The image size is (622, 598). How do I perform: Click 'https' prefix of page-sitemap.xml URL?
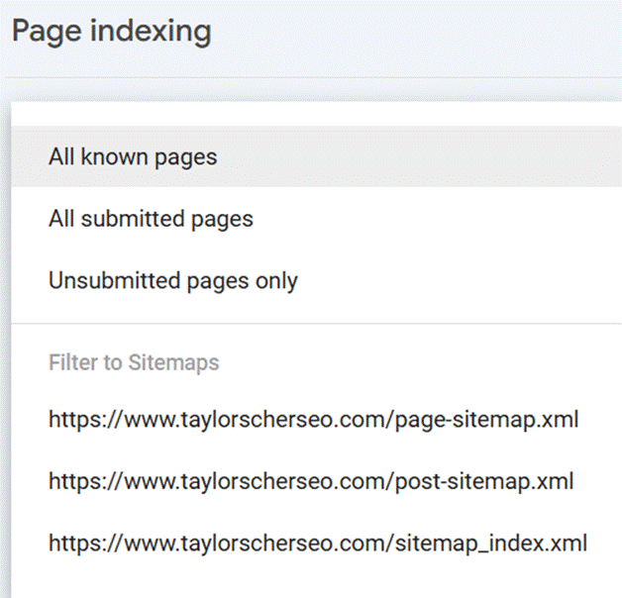tap(73, 420)
